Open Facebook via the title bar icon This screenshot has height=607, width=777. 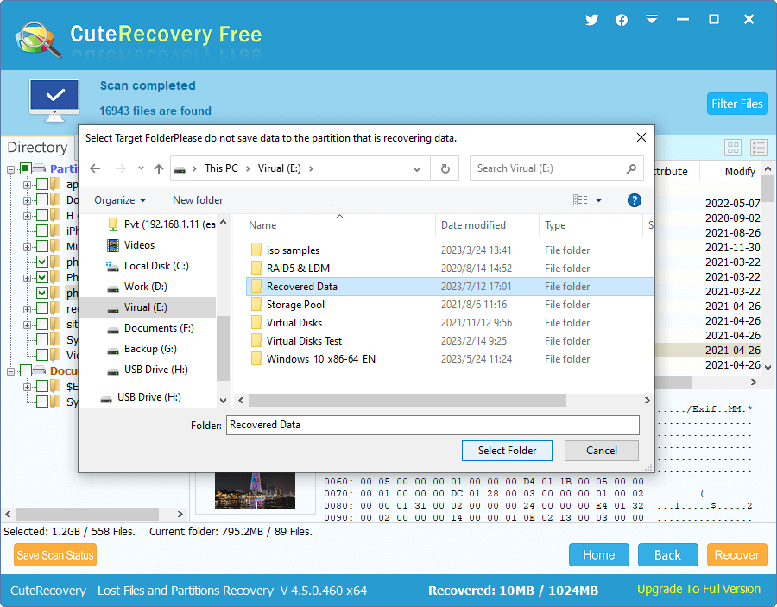[x=622, y=19]
